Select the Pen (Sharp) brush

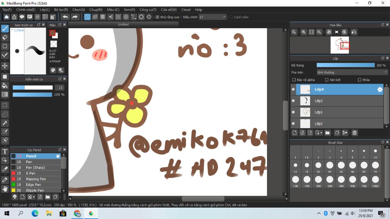[35, 168]
